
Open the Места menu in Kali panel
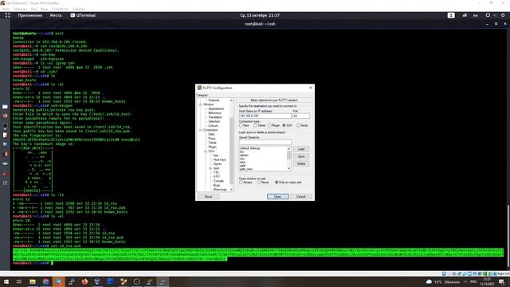click(x=56, y=15)
